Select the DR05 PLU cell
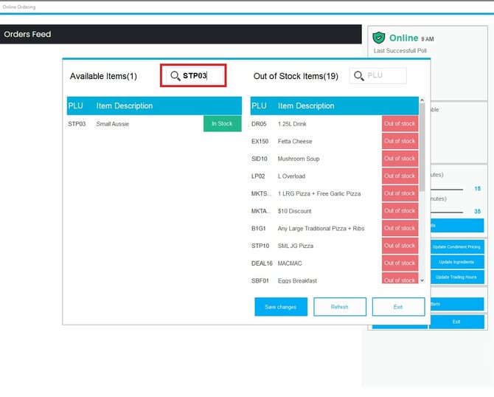Viewport: 494px width, 397px height. click(259, 124)
